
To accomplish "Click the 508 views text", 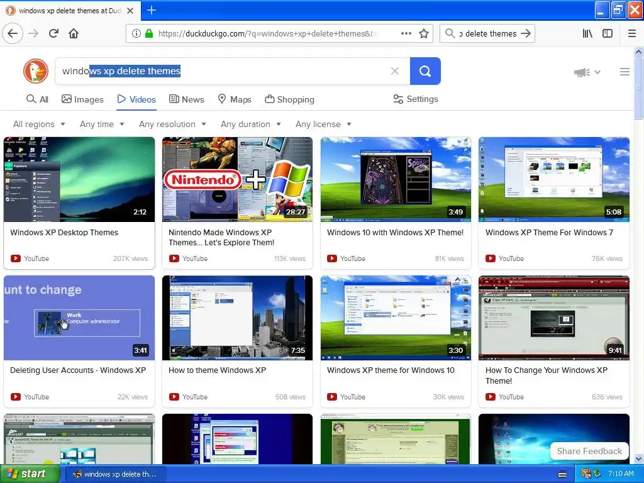I will (291, 397).
